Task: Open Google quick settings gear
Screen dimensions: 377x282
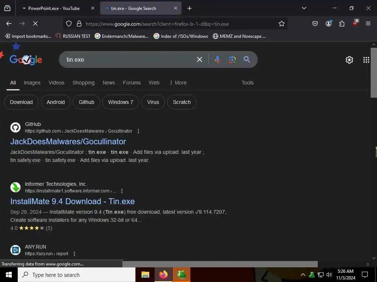Action: [x=349, y=60]
